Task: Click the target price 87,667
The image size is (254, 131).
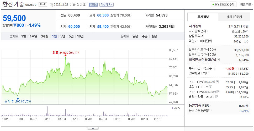Action: click(244, 69)
